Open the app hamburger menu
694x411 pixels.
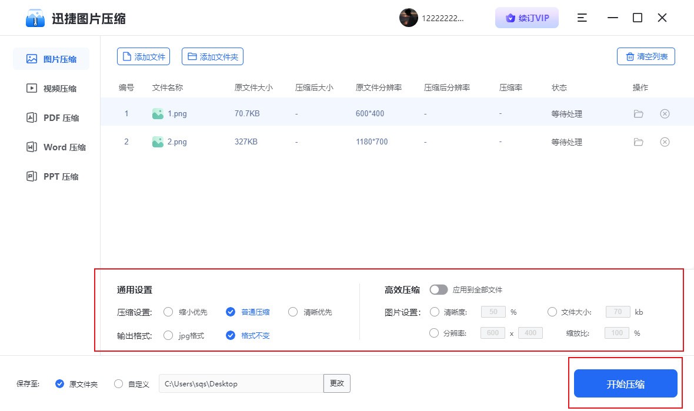point(582,18)
